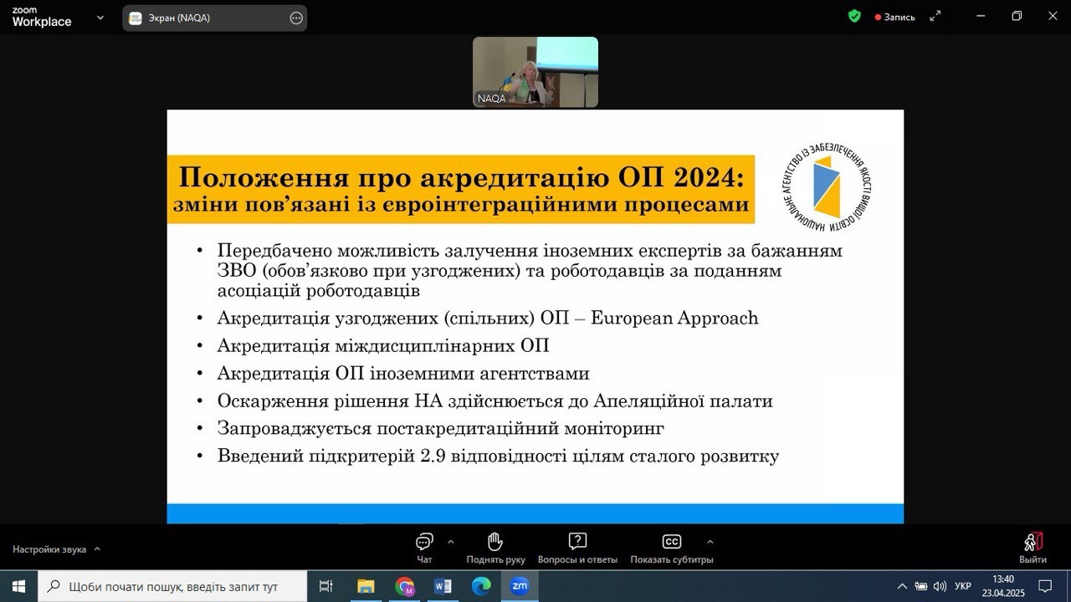Open Вопросы и ответы Q&A icon
Screen dimensions: 1071x602
point(576,542)
